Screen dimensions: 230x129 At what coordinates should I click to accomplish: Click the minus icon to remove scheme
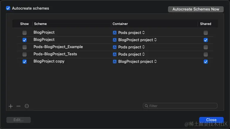(19, 106)
